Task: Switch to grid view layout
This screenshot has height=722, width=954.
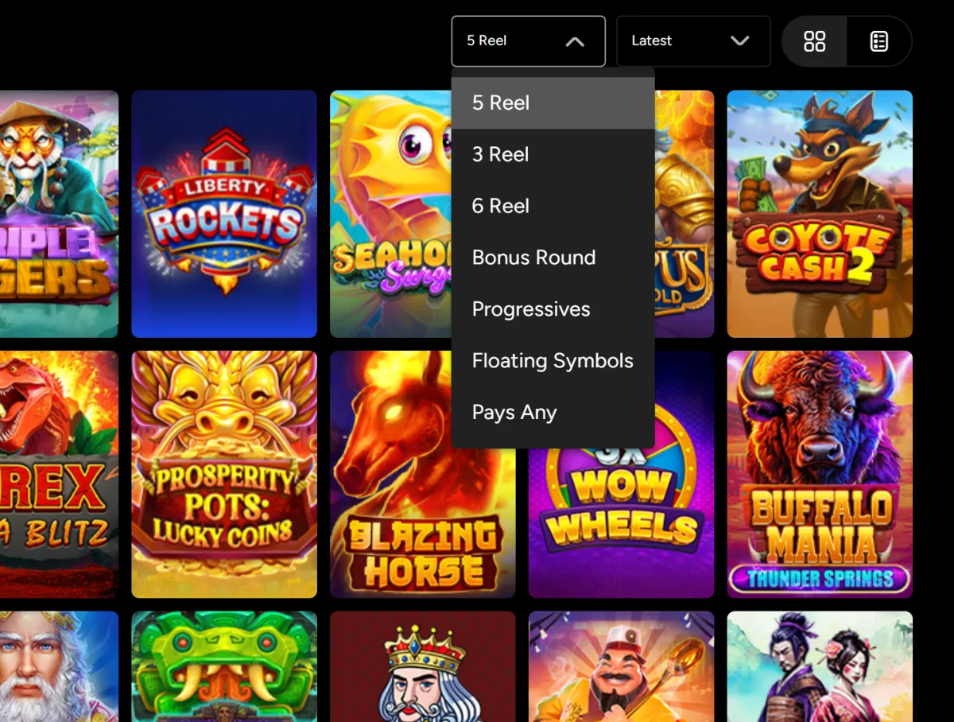Action: (815, 41)
